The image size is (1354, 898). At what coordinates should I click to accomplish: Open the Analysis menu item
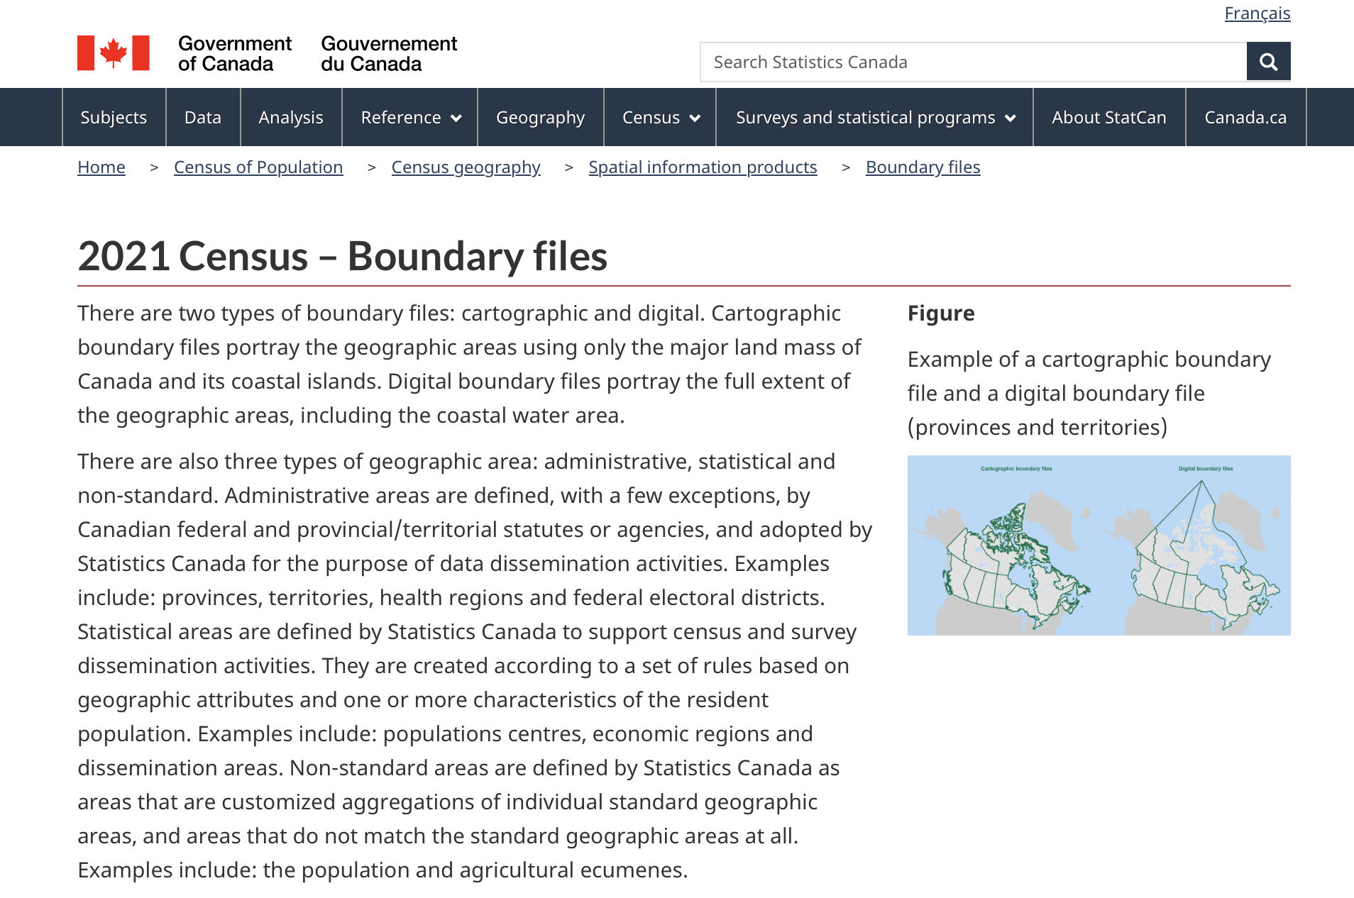click(x=291, y=117)
